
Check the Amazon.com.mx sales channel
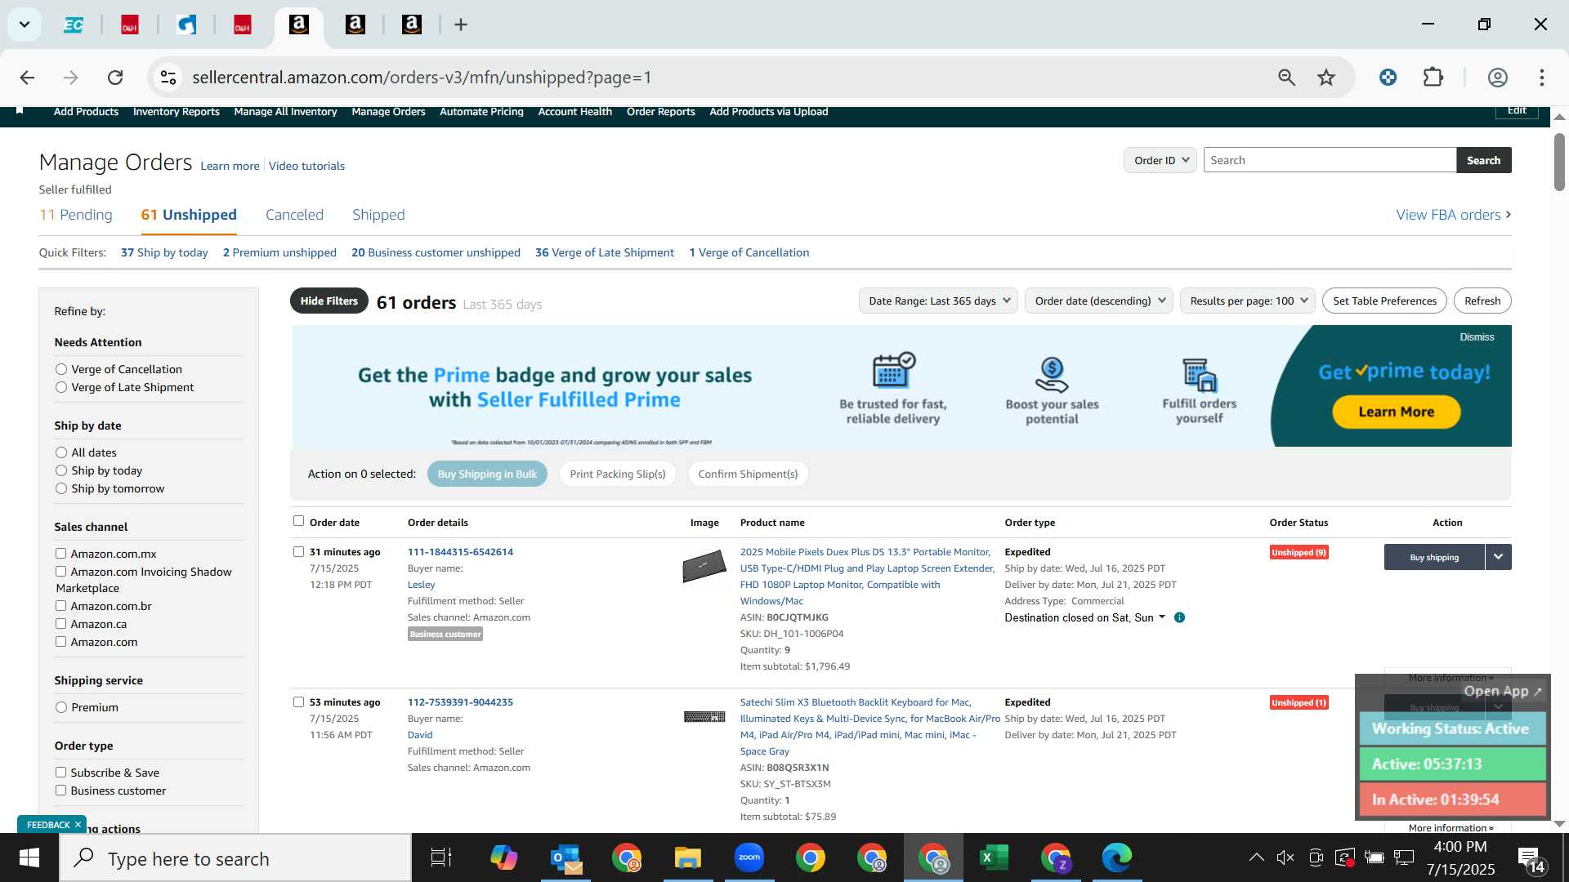(60, 554)
